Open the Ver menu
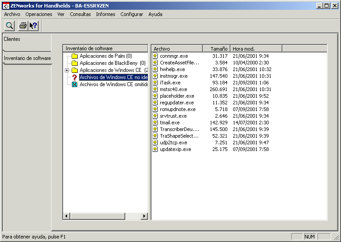 click(x=61, y=14)
